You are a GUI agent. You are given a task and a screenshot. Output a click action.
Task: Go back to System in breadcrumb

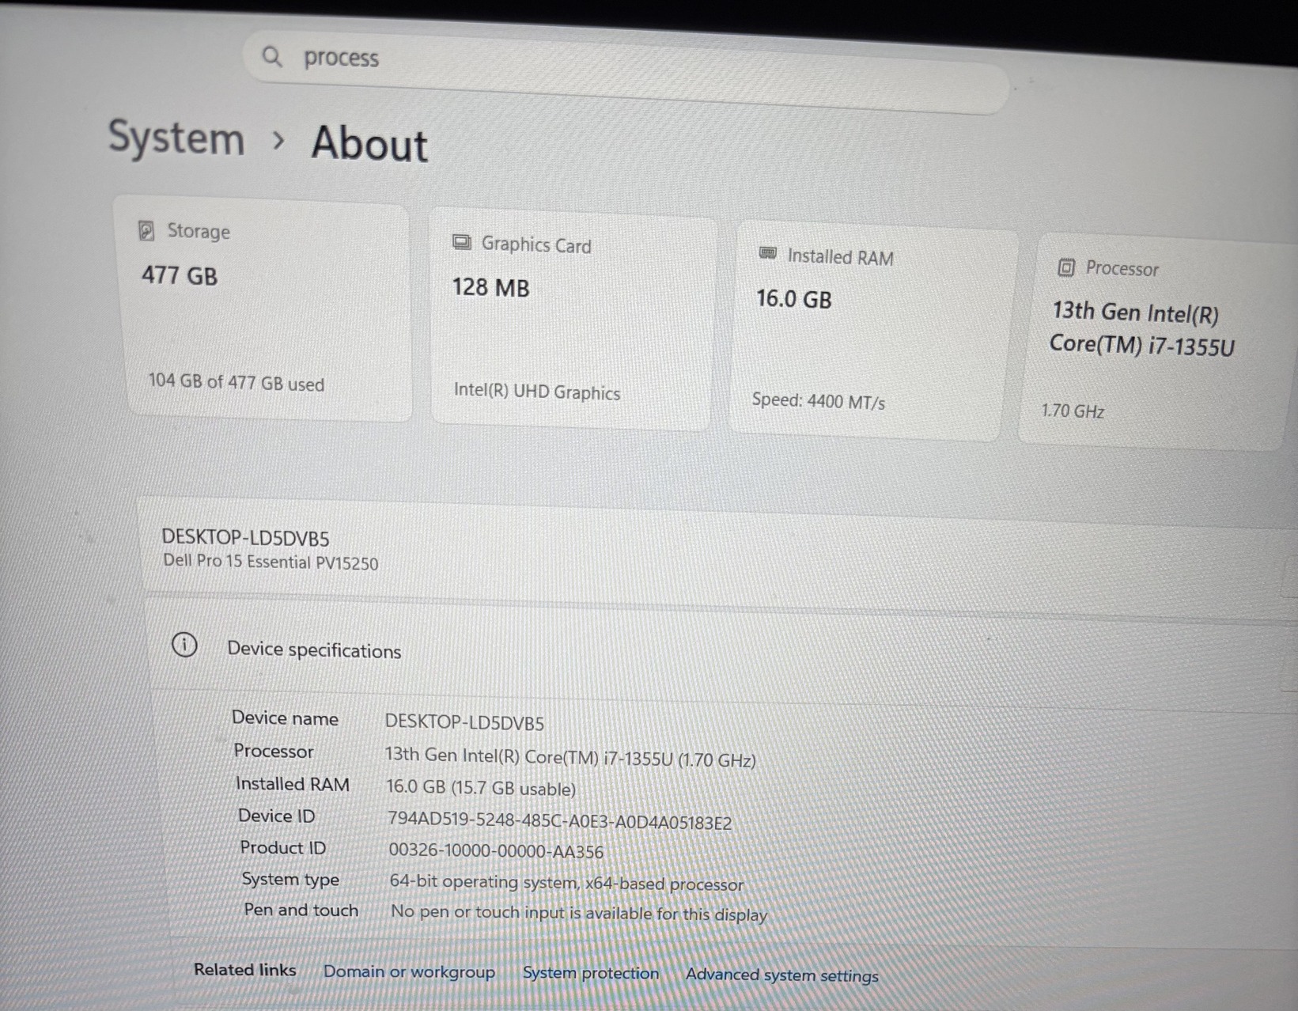pos(176,138)
